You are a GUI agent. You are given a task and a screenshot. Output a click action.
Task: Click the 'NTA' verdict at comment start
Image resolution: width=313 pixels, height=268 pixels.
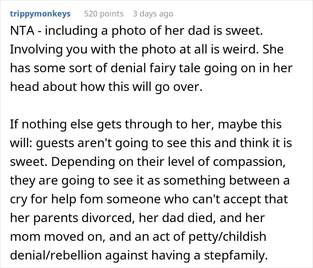22,31
